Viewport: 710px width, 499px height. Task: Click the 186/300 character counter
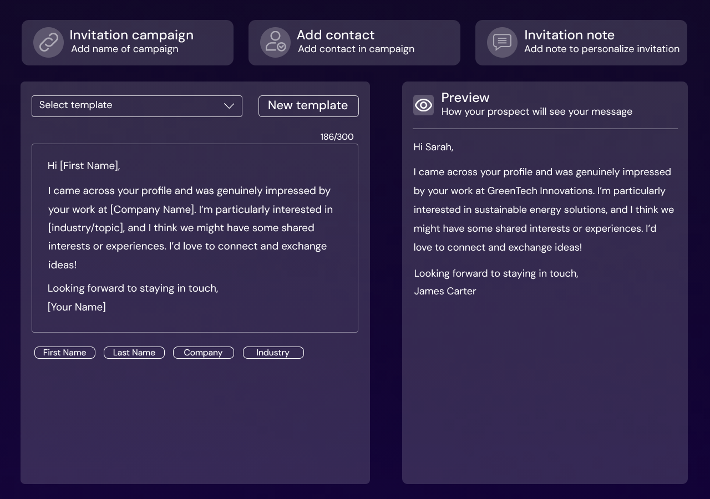337,137
